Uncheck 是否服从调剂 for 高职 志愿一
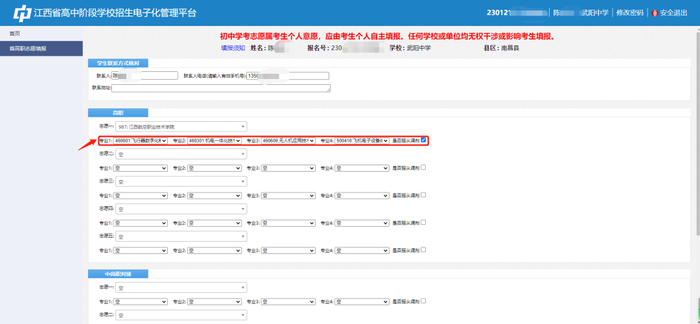700x324 pixels. [423, 140]
